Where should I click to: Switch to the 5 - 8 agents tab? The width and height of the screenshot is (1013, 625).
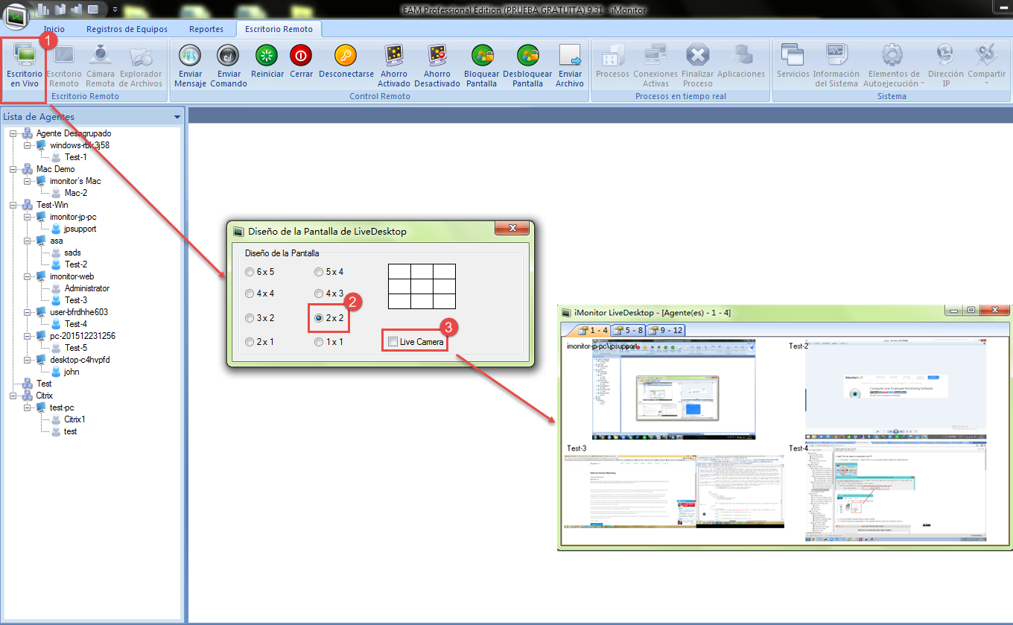click(627, 330)
